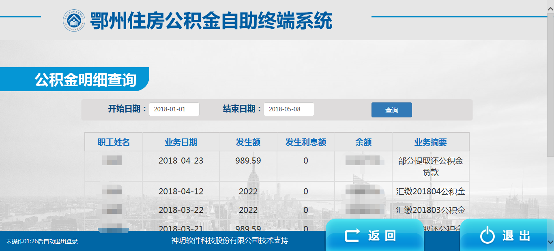Click the 发生额 column header
The width and height of the screenshot is (554, 251).
(248, 142)
